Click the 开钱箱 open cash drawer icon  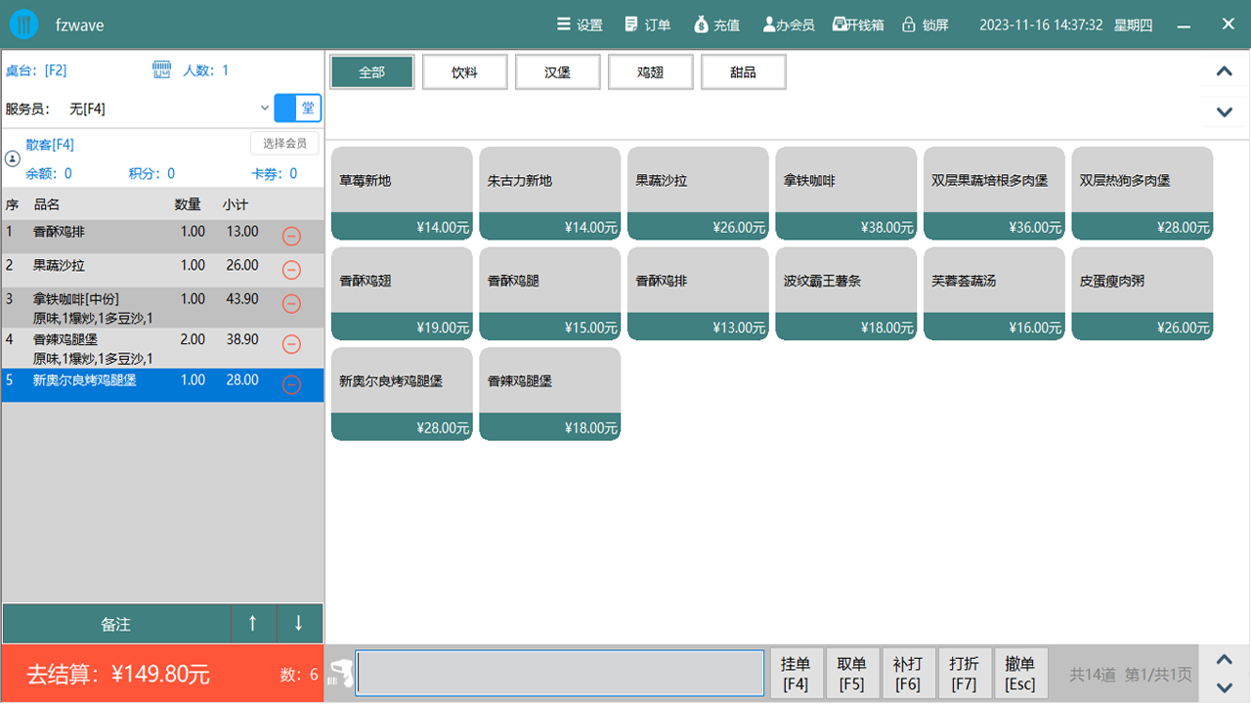click(839, 24)
